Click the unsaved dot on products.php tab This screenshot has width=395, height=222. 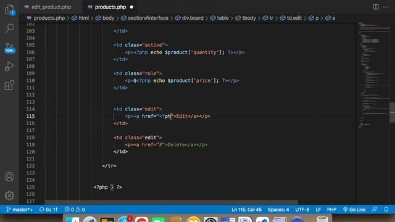(131, 7)
